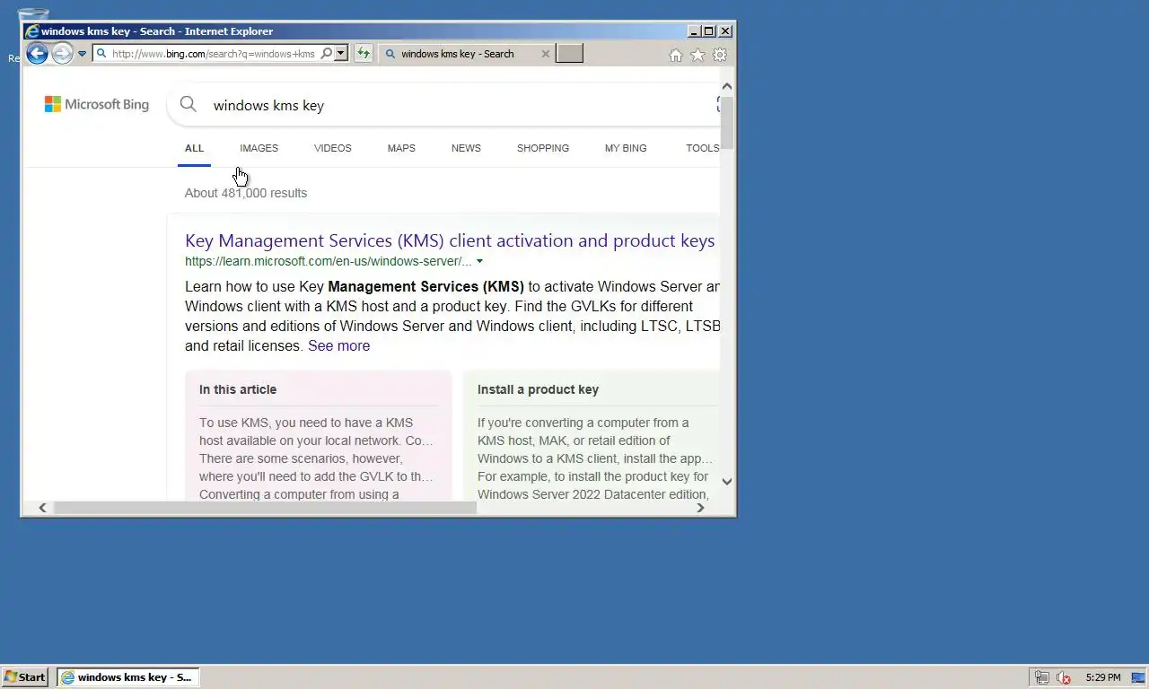Open a new blank tab
1149x689 pixels.
(x=569, y=54)
